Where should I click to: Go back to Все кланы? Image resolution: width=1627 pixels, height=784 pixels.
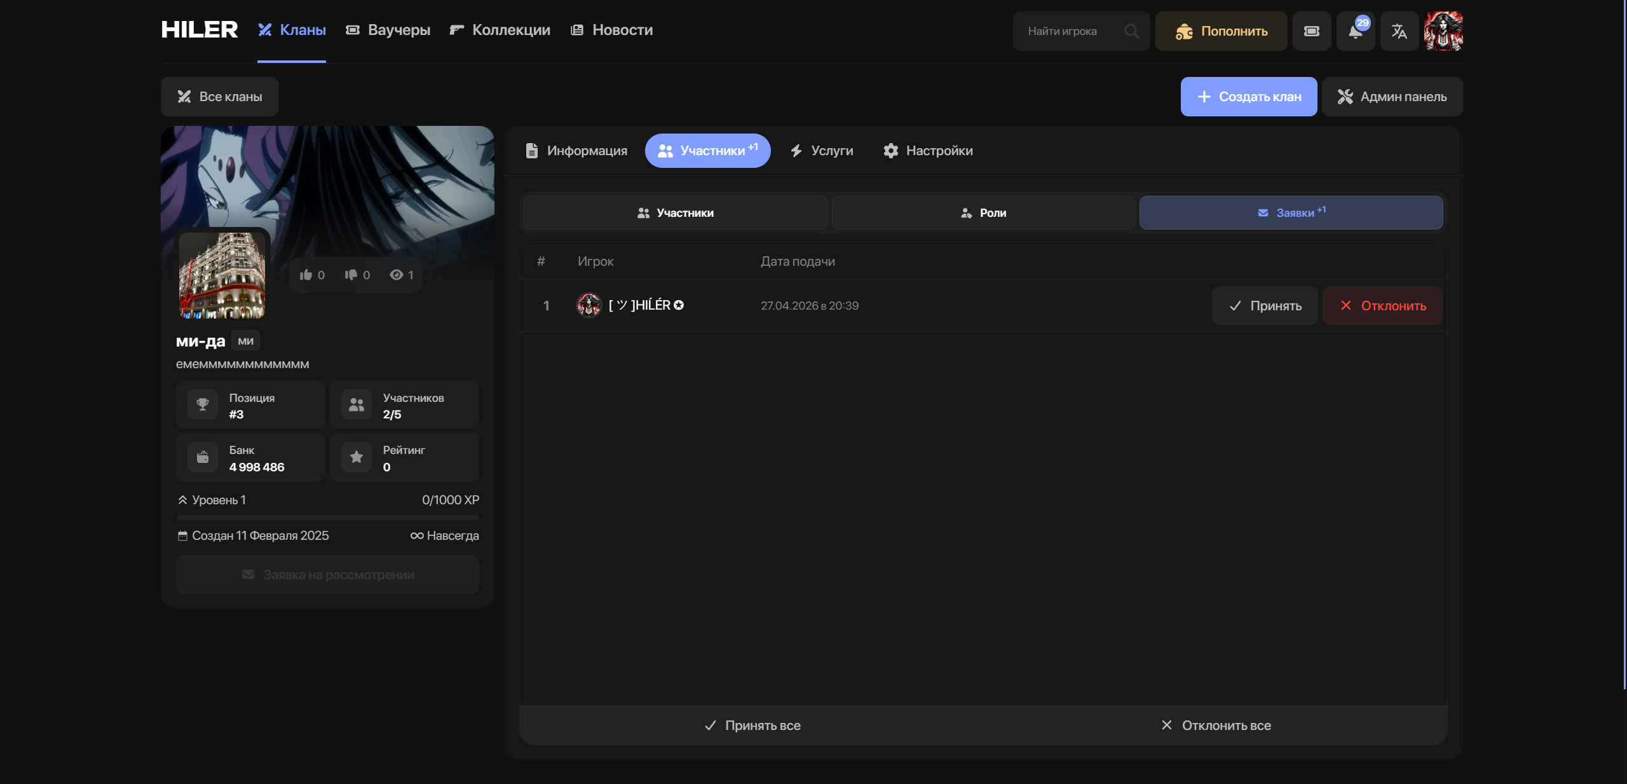[x=219, y=97]
